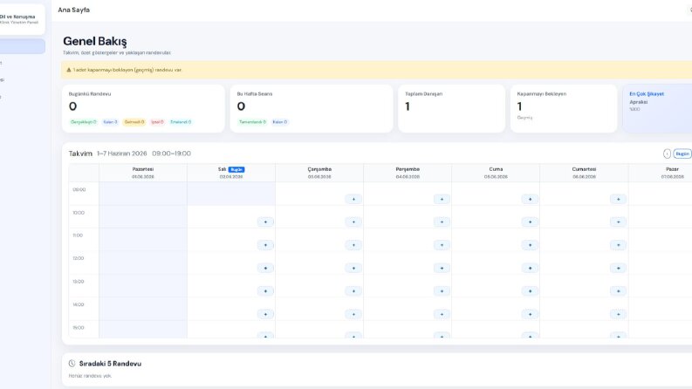The width and height of the screenshot is (692, 389).
Task: Add appointment on Perşembe at 13:00
Action: pyautogui.click(x=442, y=291)
